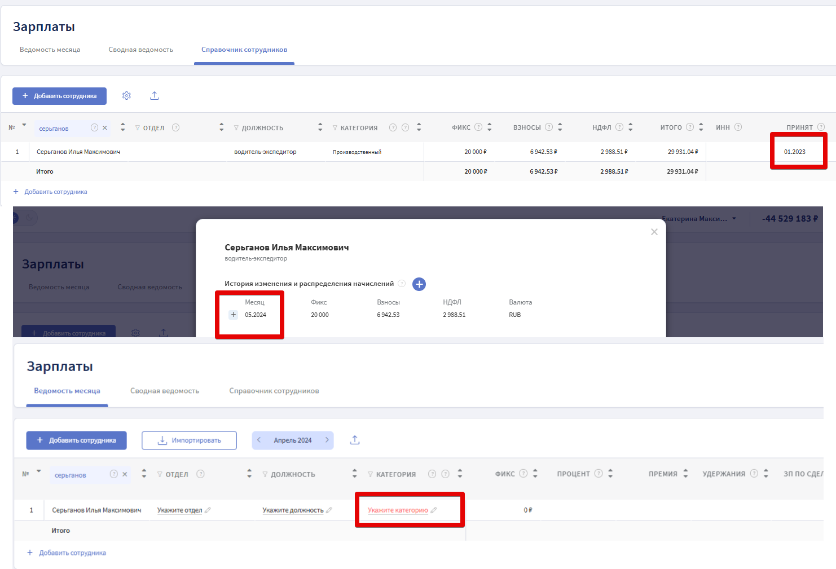This screenshot has height=569, width=836.
Task: Click the ФИКС help icon in the Апрель 2024 sheet
Action: [x=523, y=473]
